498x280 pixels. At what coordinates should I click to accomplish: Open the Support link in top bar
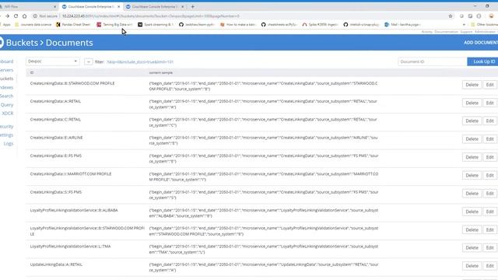[x=466, y=32]
